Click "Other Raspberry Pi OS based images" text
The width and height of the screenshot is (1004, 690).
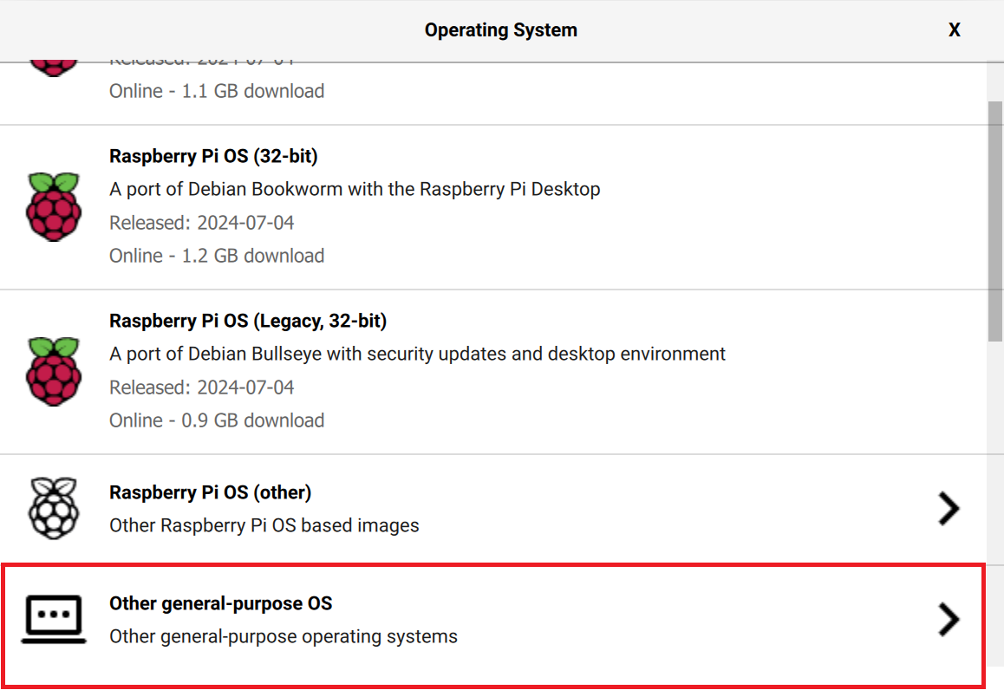pos(264,525)
